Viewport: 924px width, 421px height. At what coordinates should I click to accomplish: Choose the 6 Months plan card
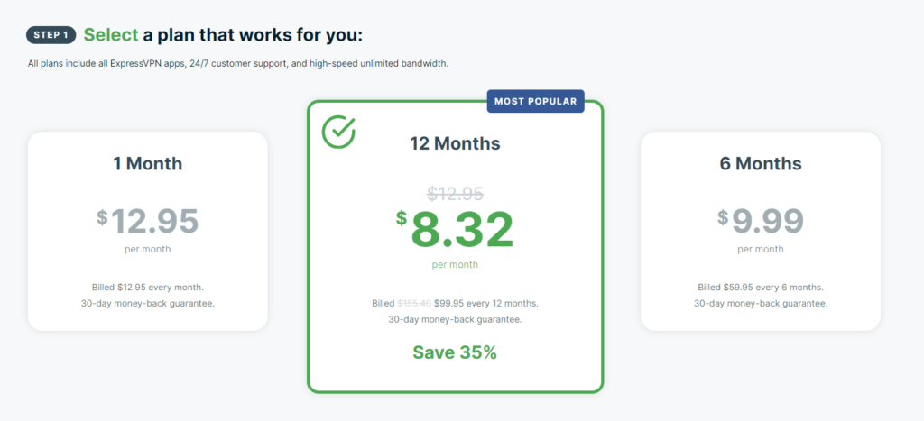pos(760,231)
